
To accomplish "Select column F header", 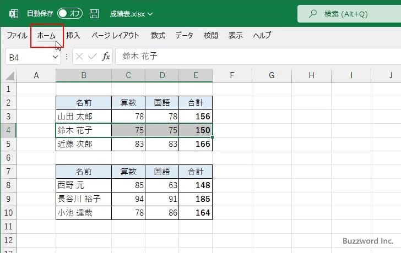I will point(232,75).
